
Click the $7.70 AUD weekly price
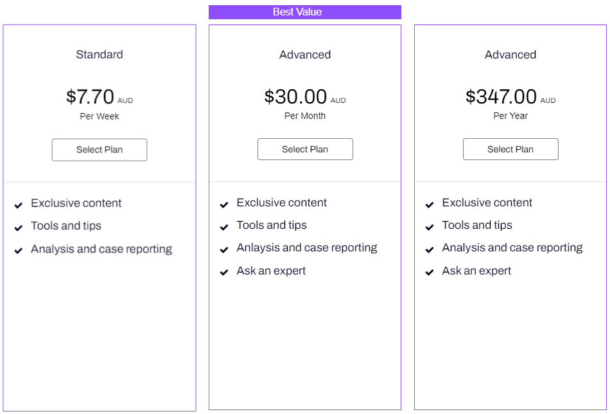(100, 97)
